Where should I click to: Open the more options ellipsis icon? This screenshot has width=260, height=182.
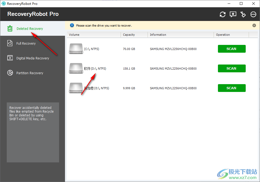[x=253, y=14]
